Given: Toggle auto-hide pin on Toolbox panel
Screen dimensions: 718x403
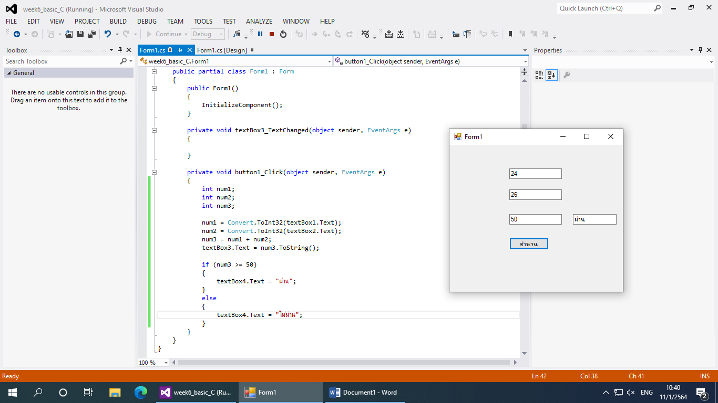Looking at the screenshot, I should 120,50.
